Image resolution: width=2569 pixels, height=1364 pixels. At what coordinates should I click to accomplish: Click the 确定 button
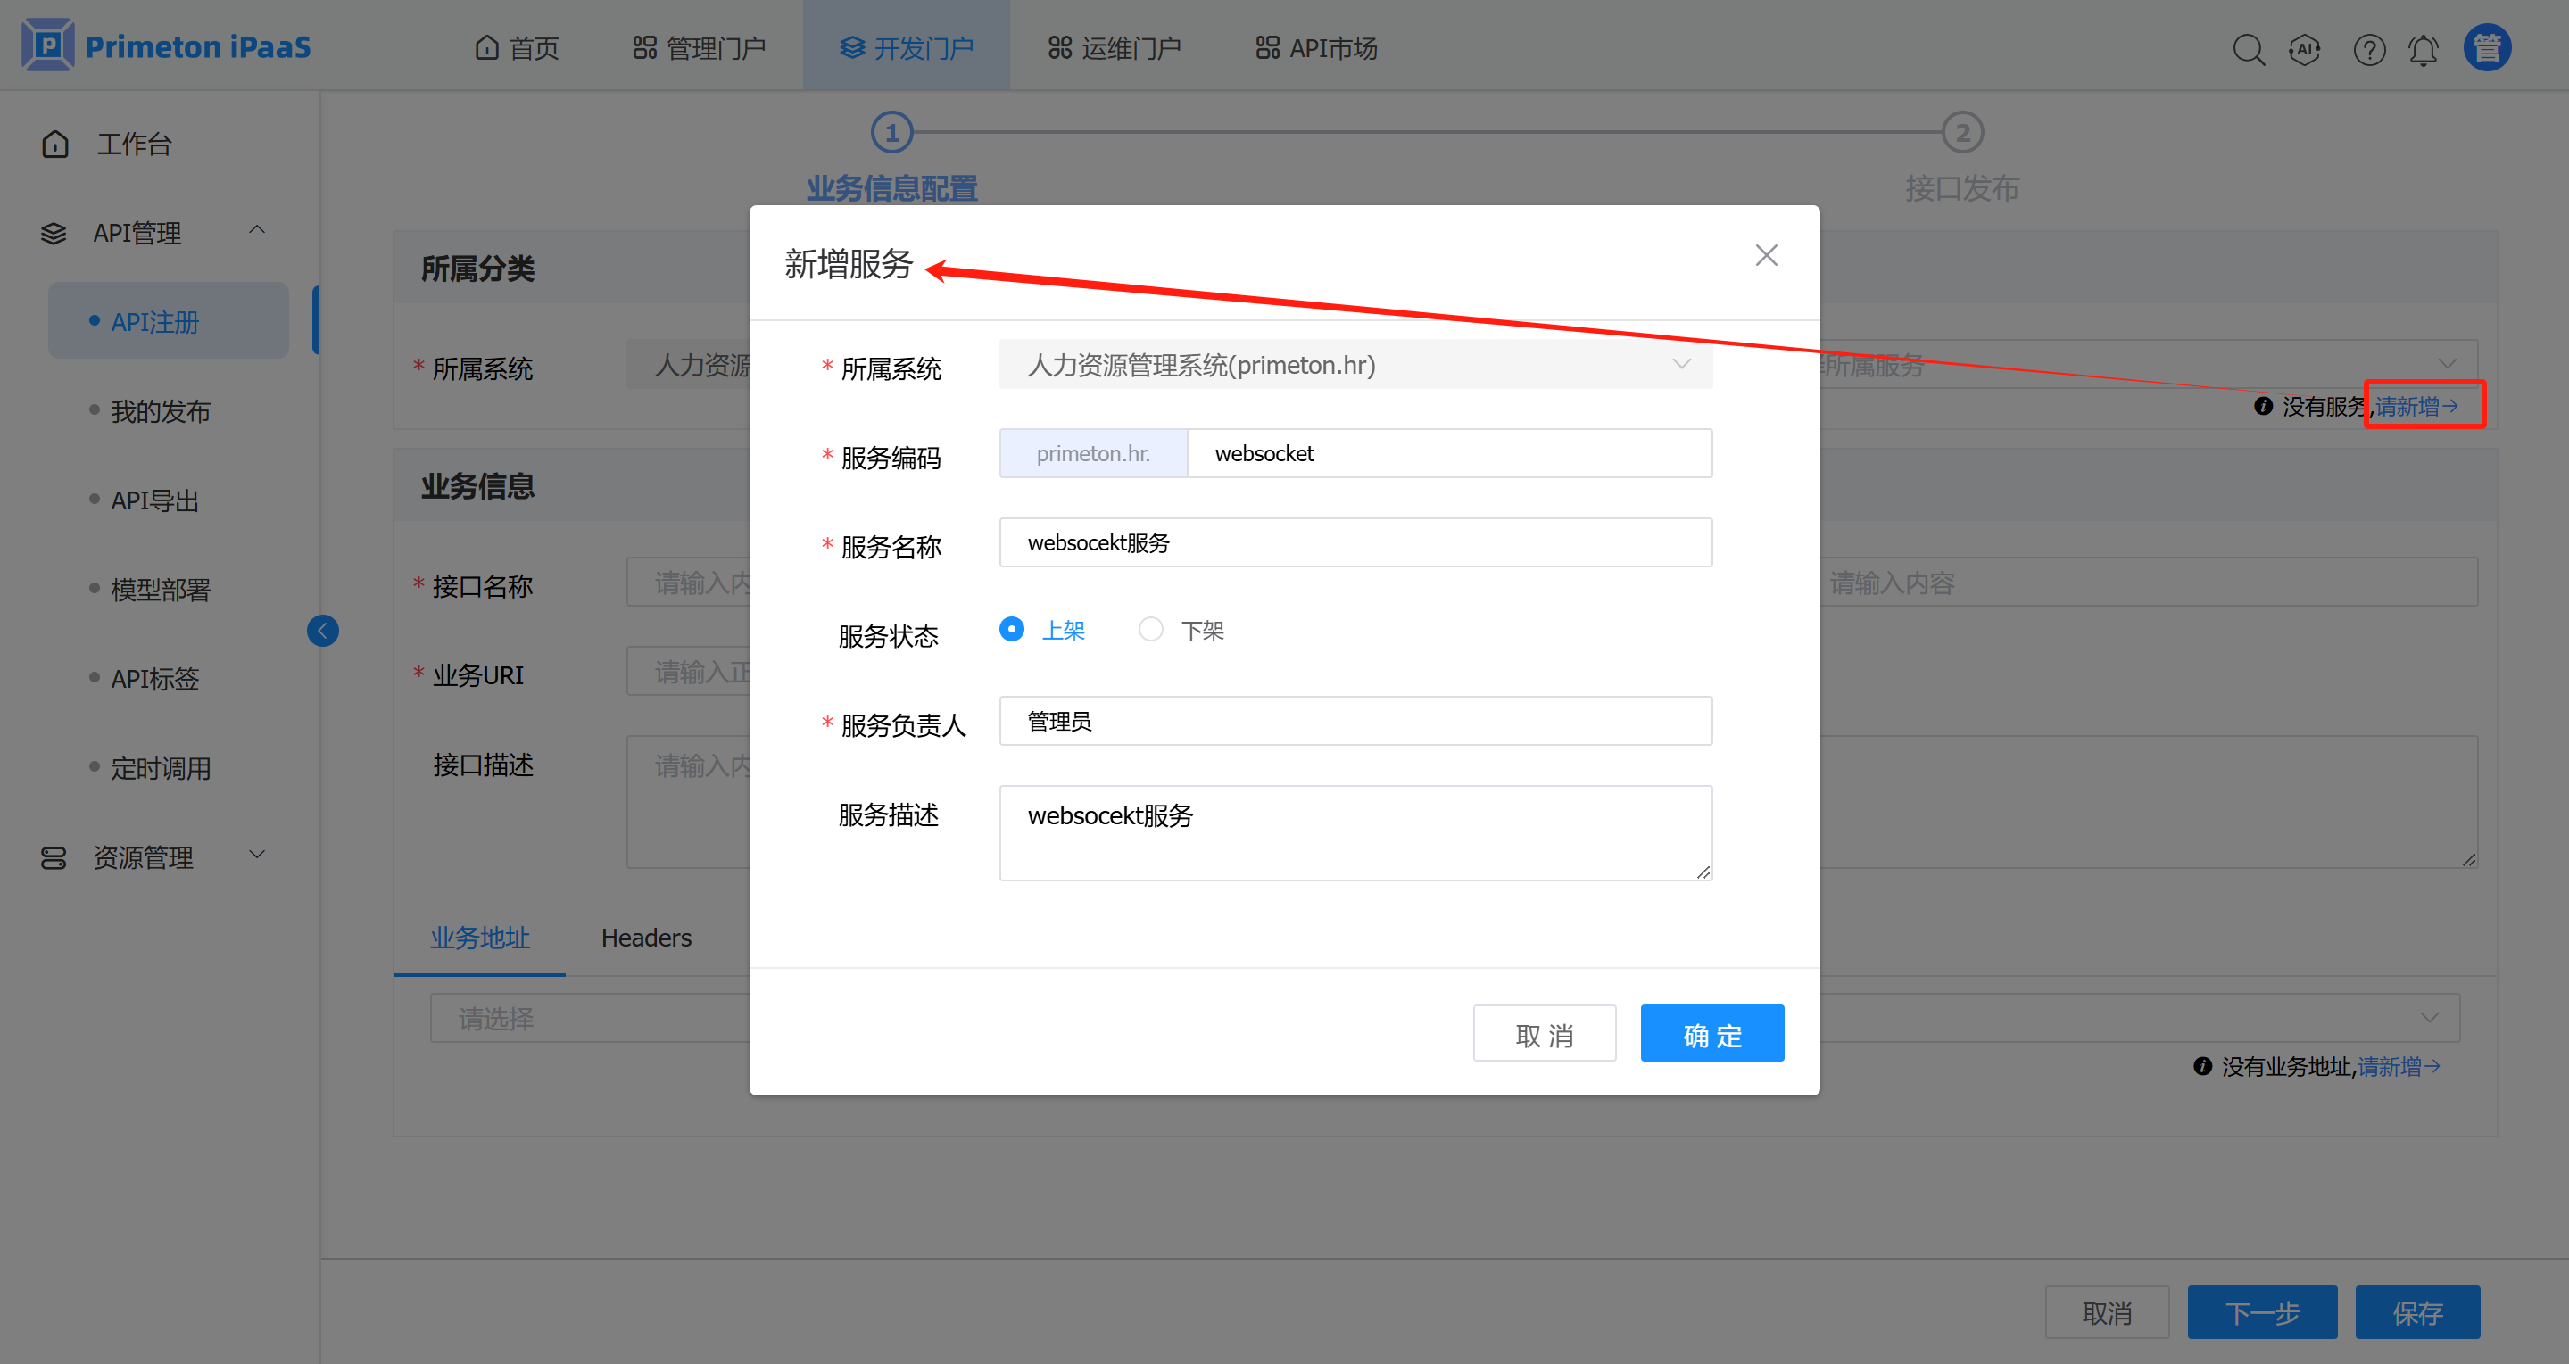click(x=1711, y=1034)
